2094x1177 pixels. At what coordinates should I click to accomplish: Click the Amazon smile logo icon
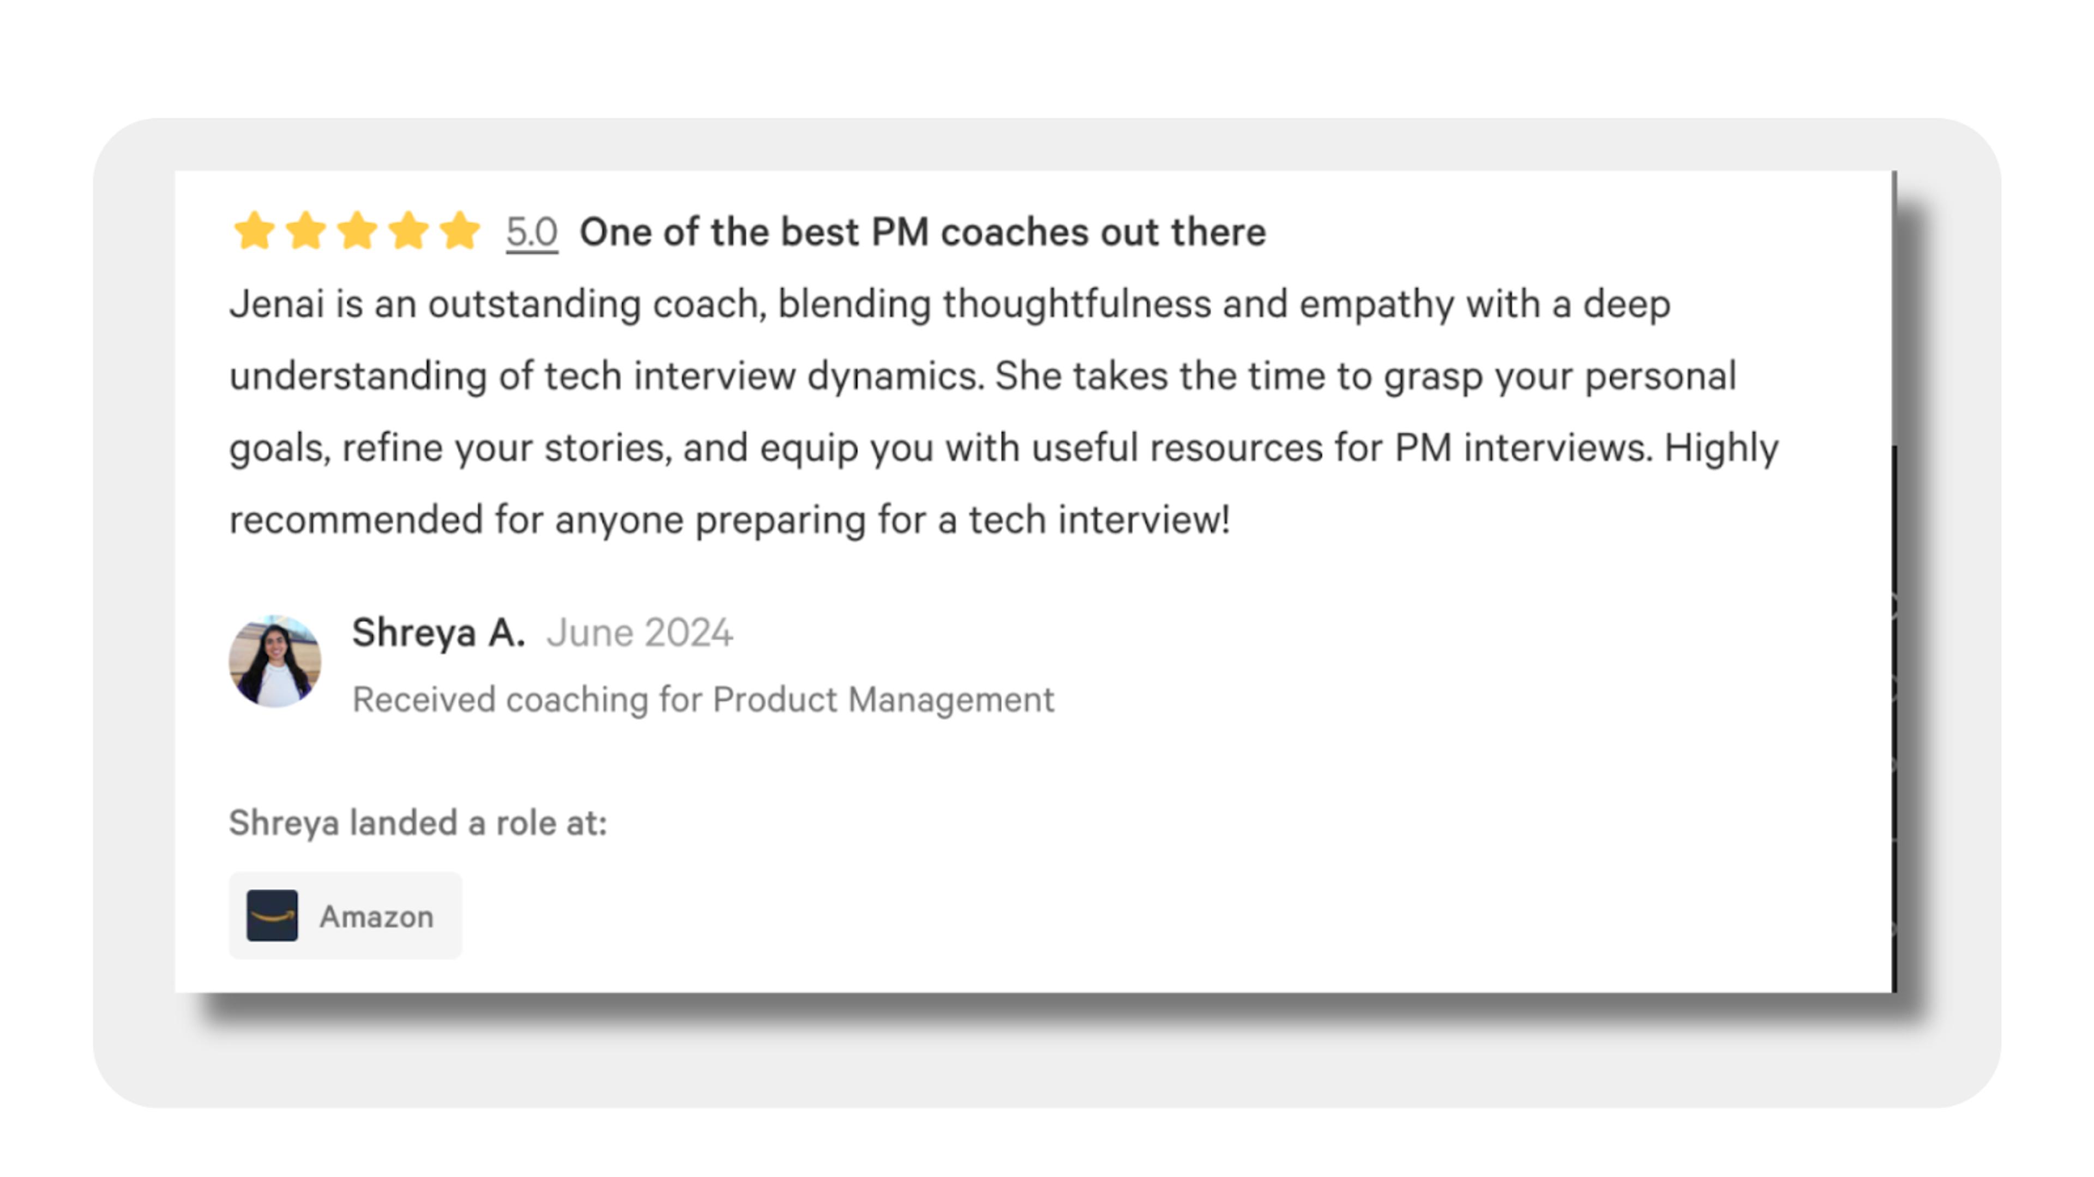272,915
